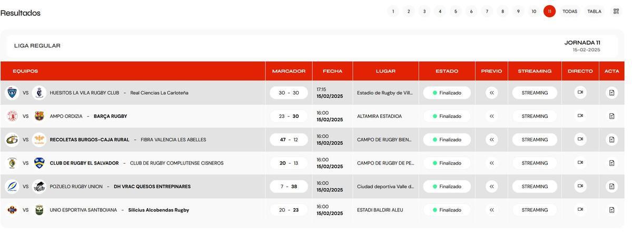Click the 20 - 23 score
This screenshot has height=234, width=632.
click(289, 210)
